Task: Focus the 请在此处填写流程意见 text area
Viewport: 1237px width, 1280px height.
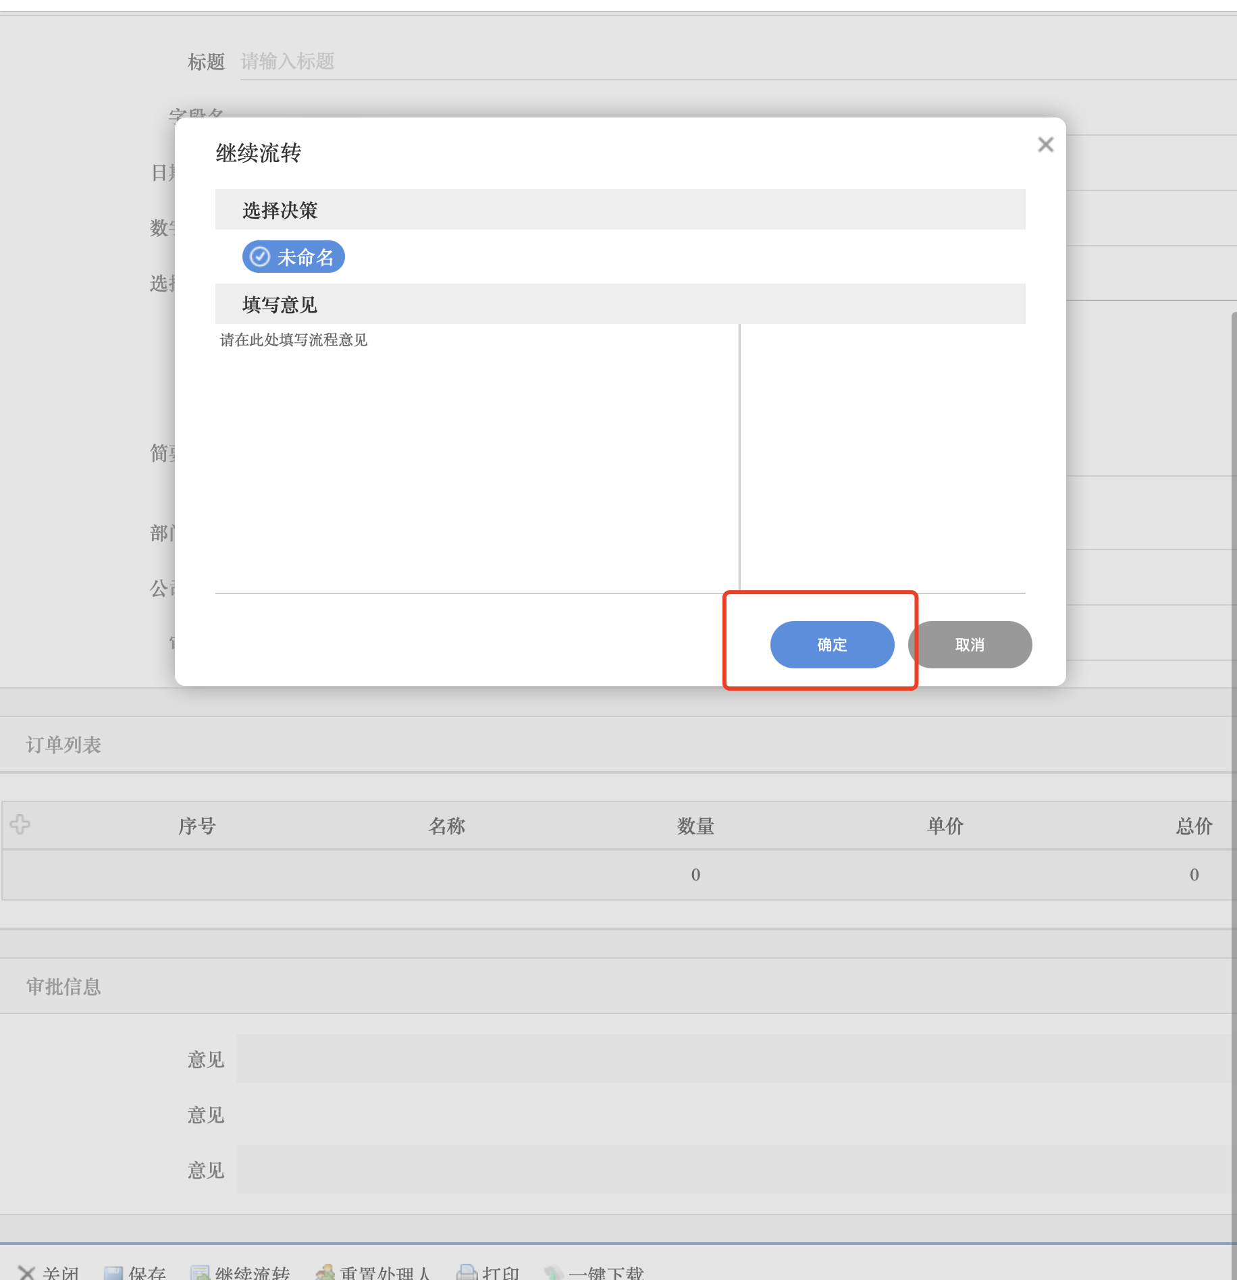Action: coord(477,458)
